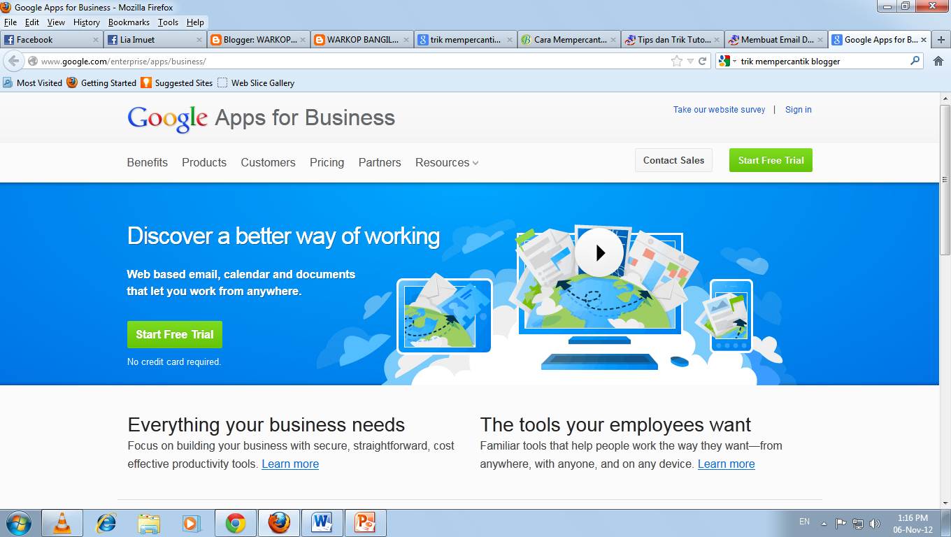
Task: Click Learn more under Everything your business needs
Action: [x=290, y=464]
